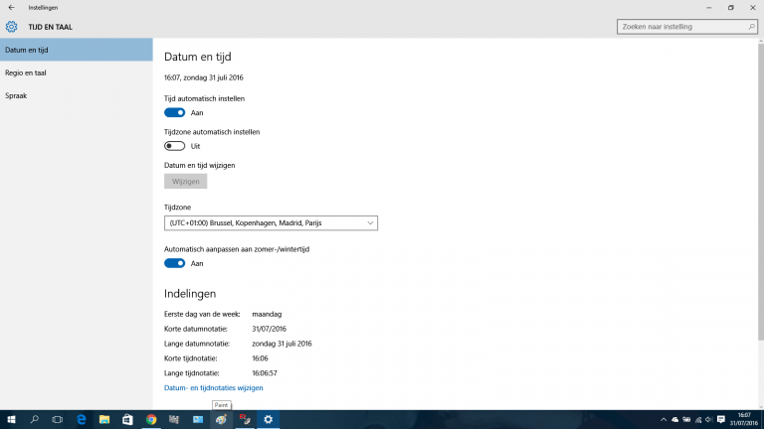Turn off 'Tijd automatisch instellen' toggle

(175, 113)
